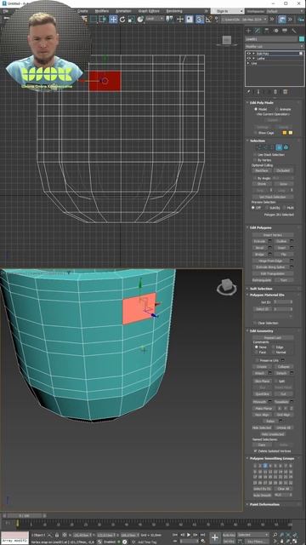Open the Create menu
Image resolution: width=306 pixels, height=545 pixels.
coord(82,11)
